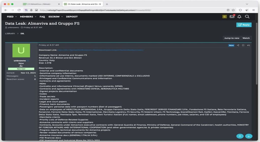Bookmark this page with star icon
Viewport: 260px width, 142px height.
coord(233,10)
